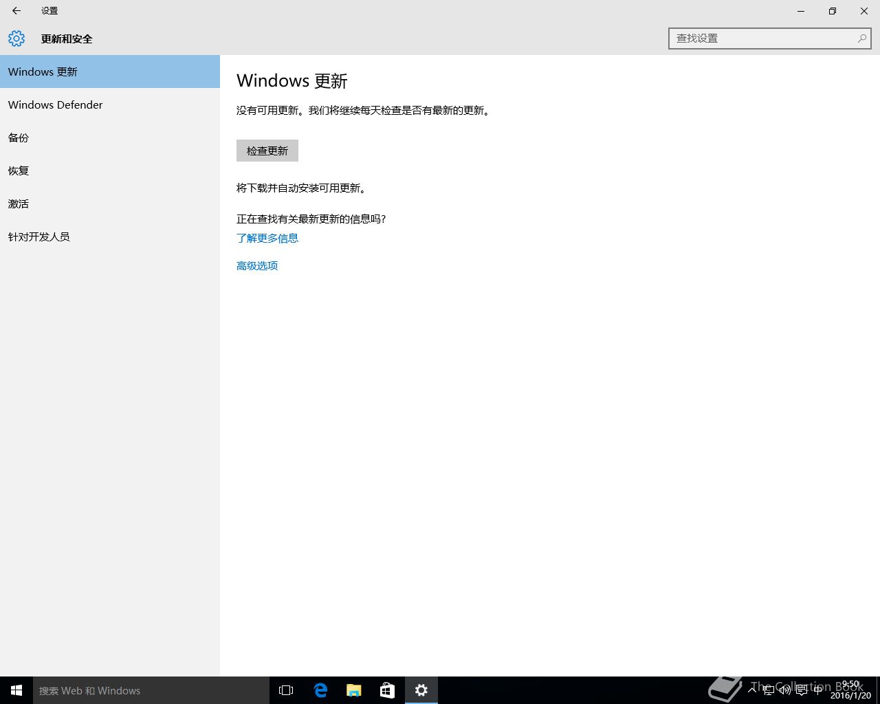Open the Windows Store from the taskbar
The width and height of the screenshot is (880, 704).
point(387,690)
